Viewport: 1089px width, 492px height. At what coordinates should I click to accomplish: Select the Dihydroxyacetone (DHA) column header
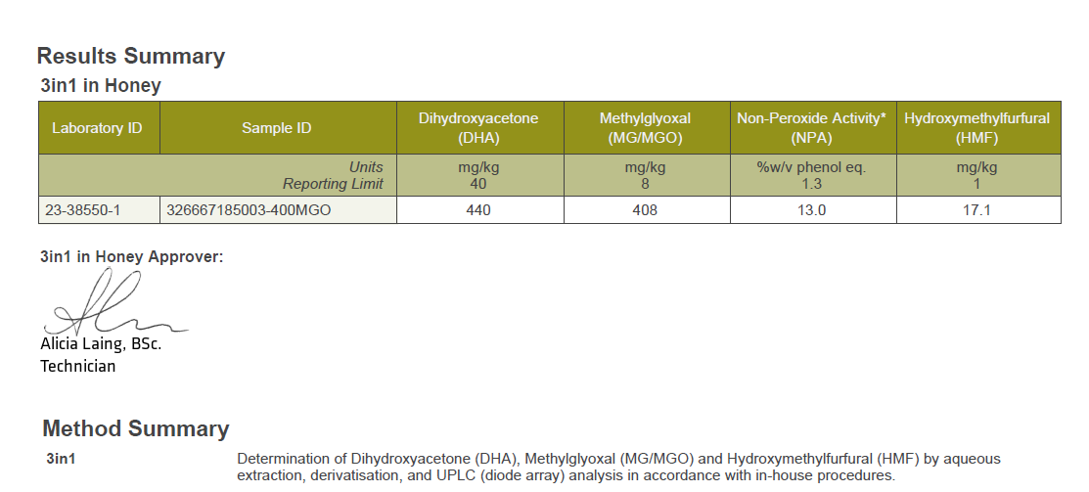coord(478,128)
